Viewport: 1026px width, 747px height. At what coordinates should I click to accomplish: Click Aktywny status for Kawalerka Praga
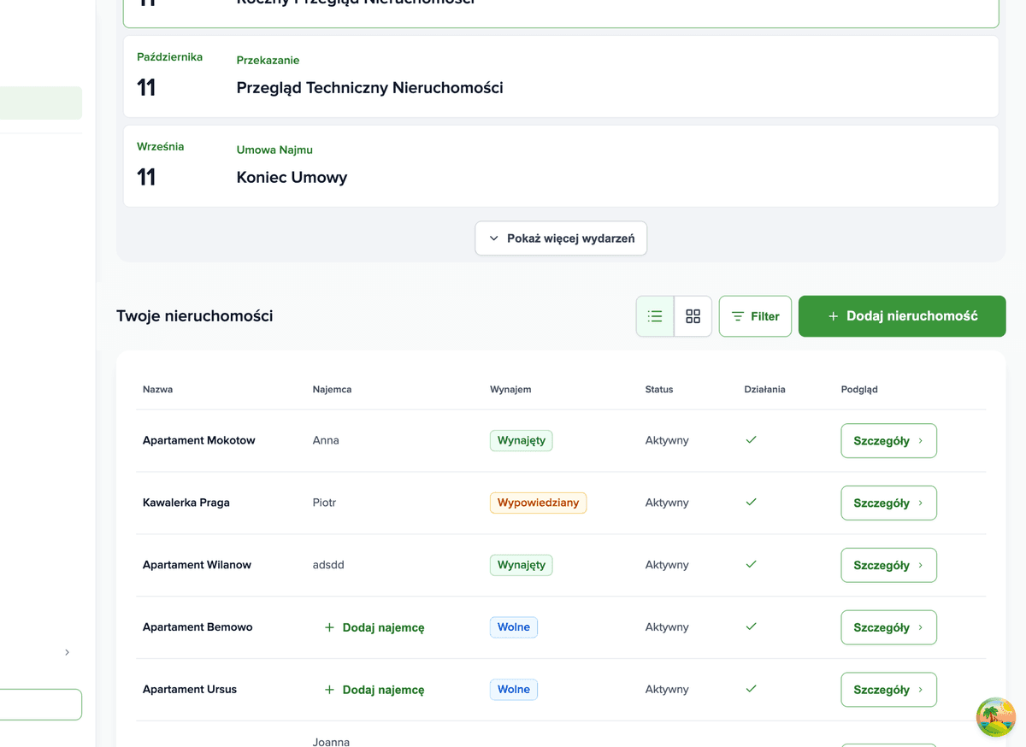(x=667, y=503)
